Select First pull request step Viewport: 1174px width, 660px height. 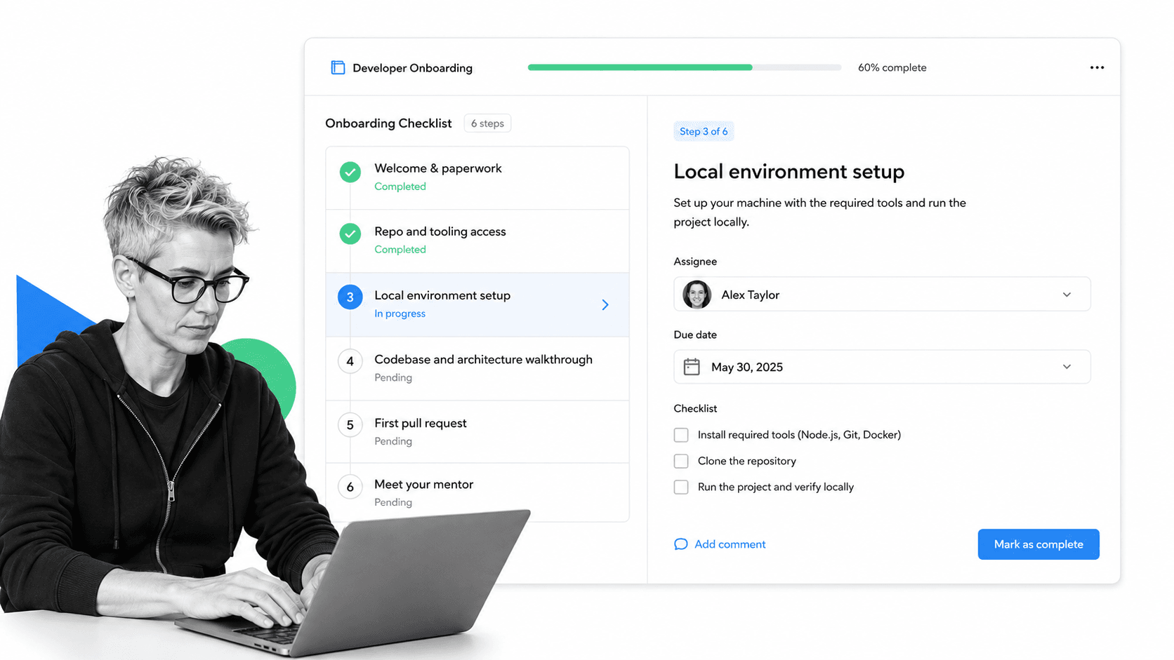point(477,431)
